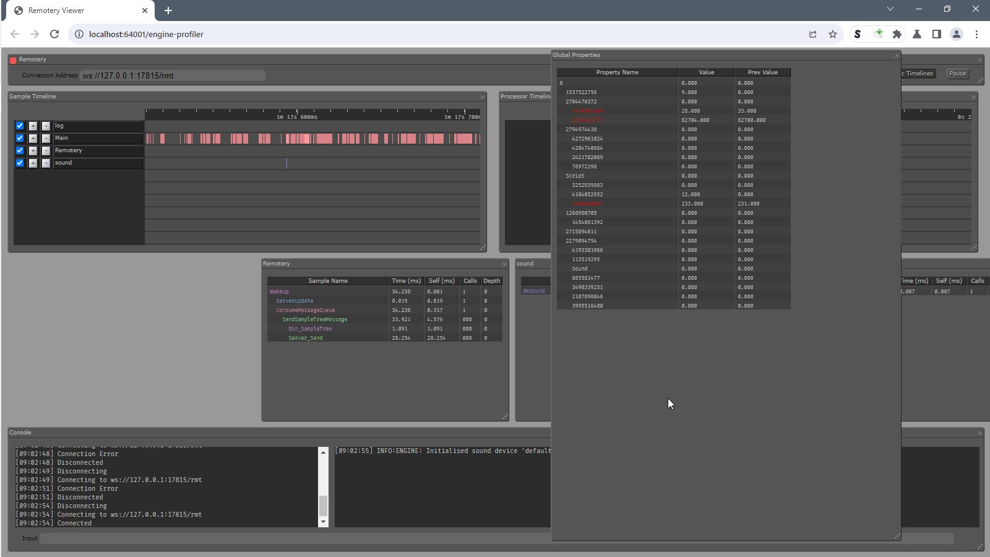Expand the sound thread row with plus

point(33,163)
